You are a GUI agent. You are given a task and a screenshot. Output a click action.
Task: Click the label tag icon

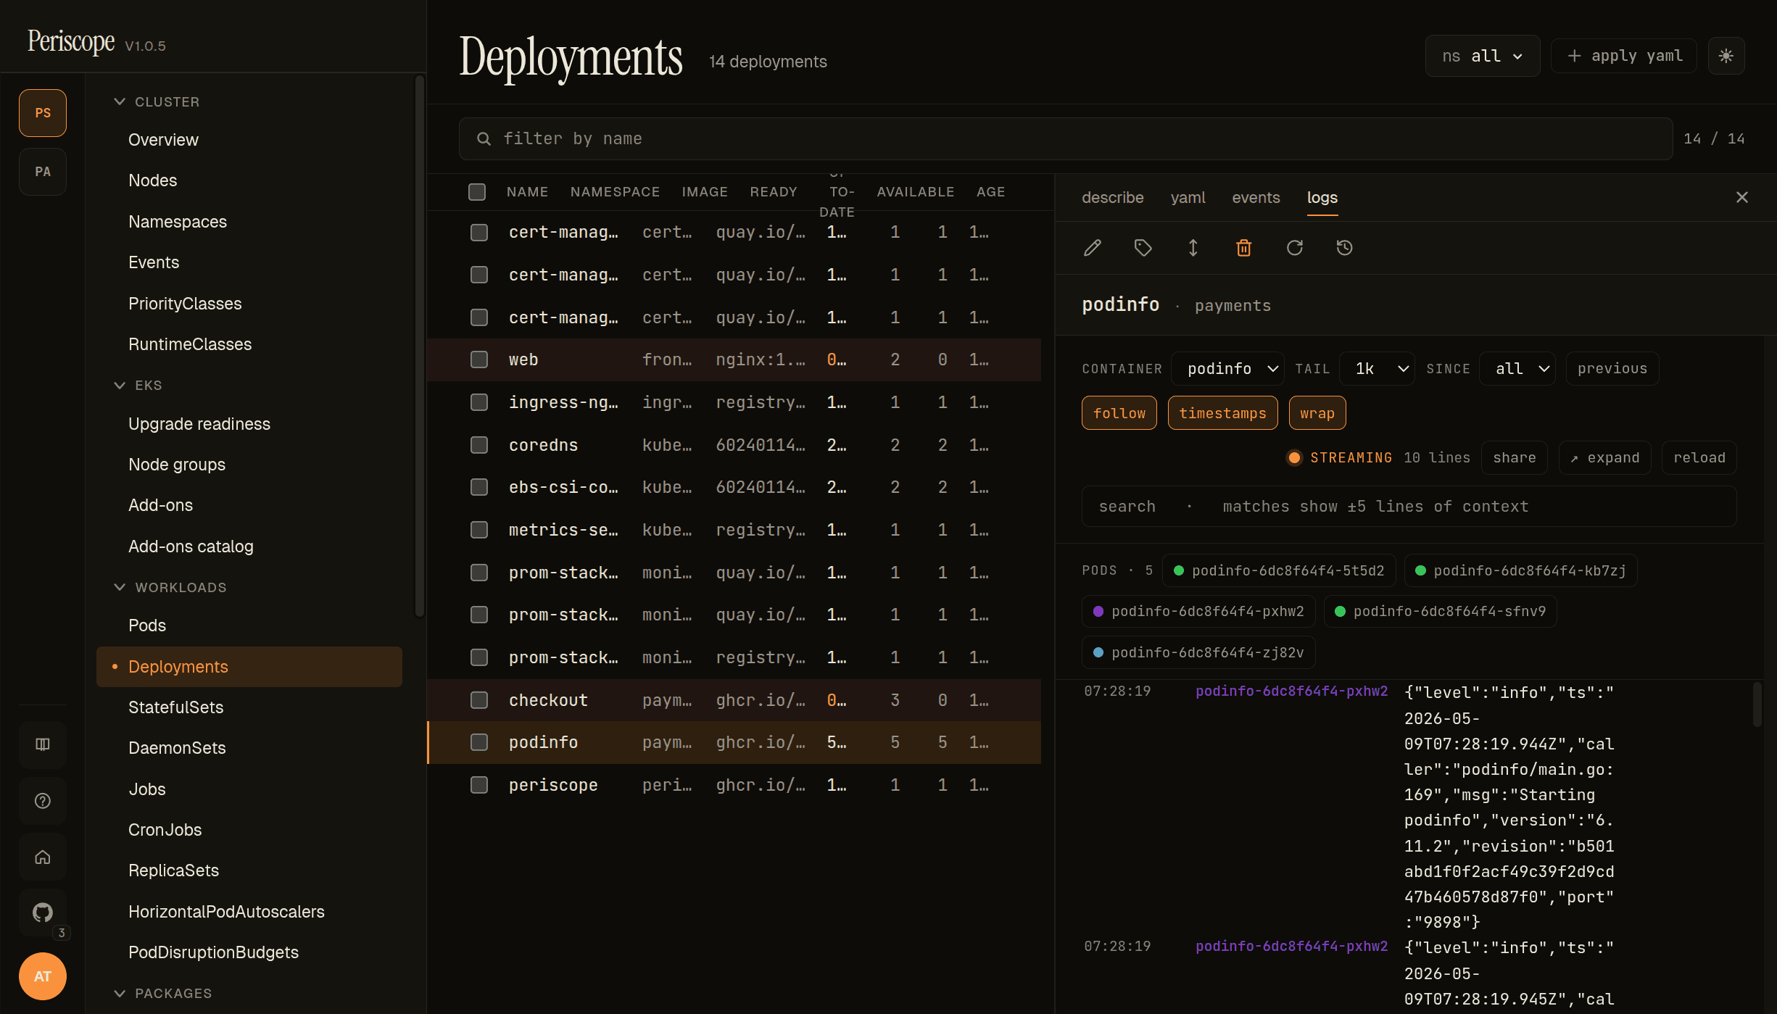click(x=1143, y=248)
